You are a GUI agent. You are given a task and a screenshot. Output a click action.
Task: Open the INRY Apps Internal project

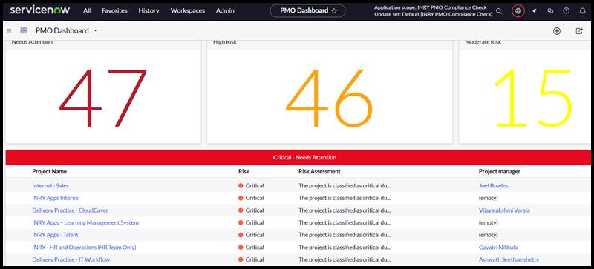56,198
